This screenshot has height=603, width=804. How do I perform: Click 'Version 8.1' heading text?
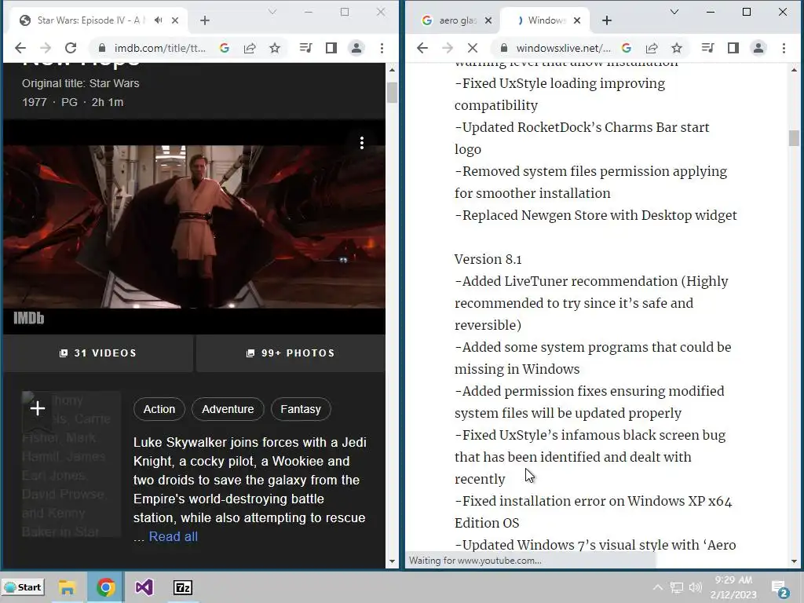point(488,259)
